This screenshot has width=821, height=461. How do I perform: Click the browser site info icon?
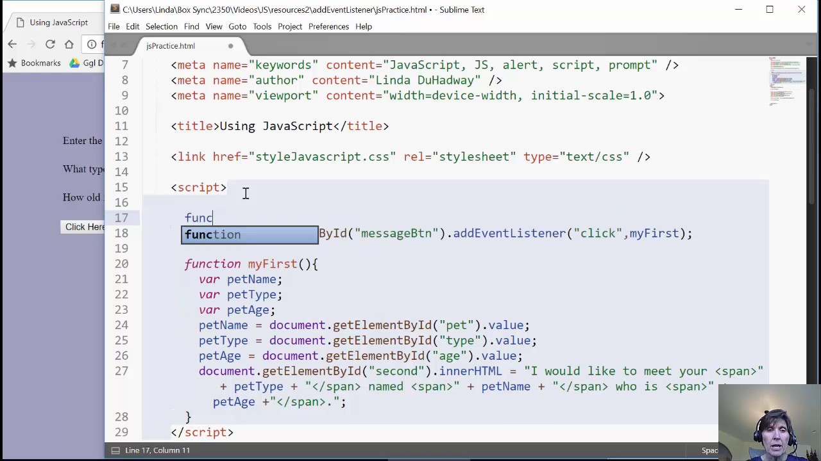click(92, 44)
